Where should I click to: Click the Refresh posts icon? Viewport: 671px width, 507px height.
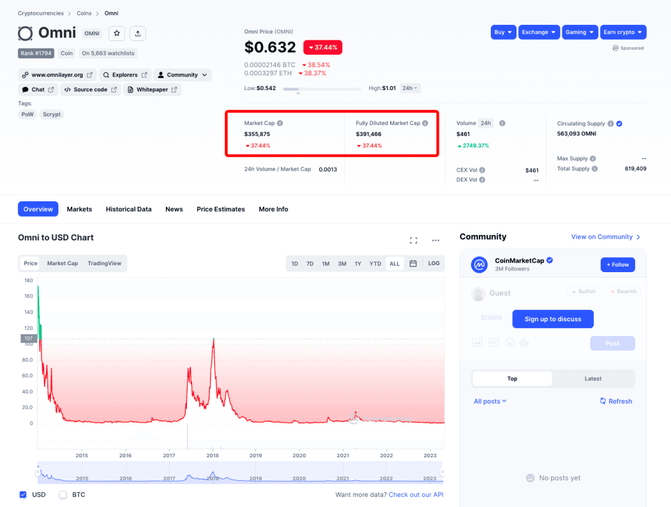[x=603, y=401]
